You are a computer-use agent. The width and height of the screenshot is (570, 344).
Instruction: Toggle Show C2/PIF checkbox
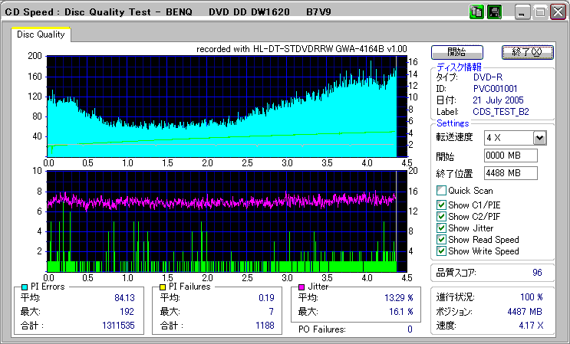tap(441, 216)
